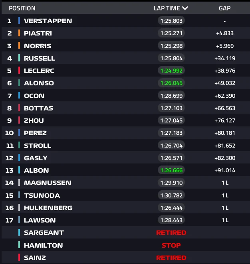Click Piastri's orange team color bar

tap(19, 33)
